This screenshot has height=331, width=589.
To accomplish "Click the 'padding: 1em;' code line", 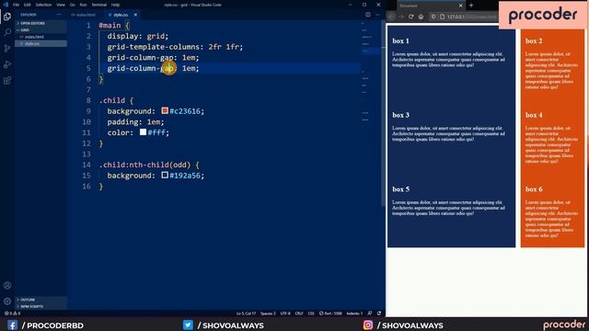I will (135, 122).
